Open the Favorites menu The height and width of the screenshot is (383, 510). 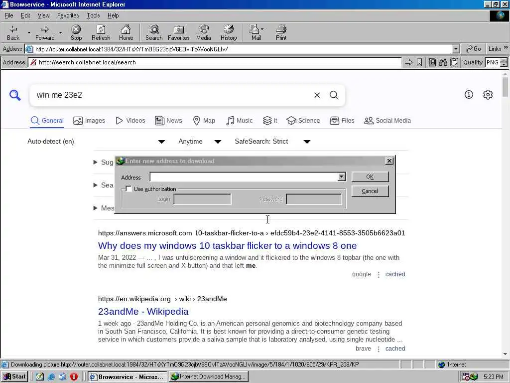[x=68, y=15]
